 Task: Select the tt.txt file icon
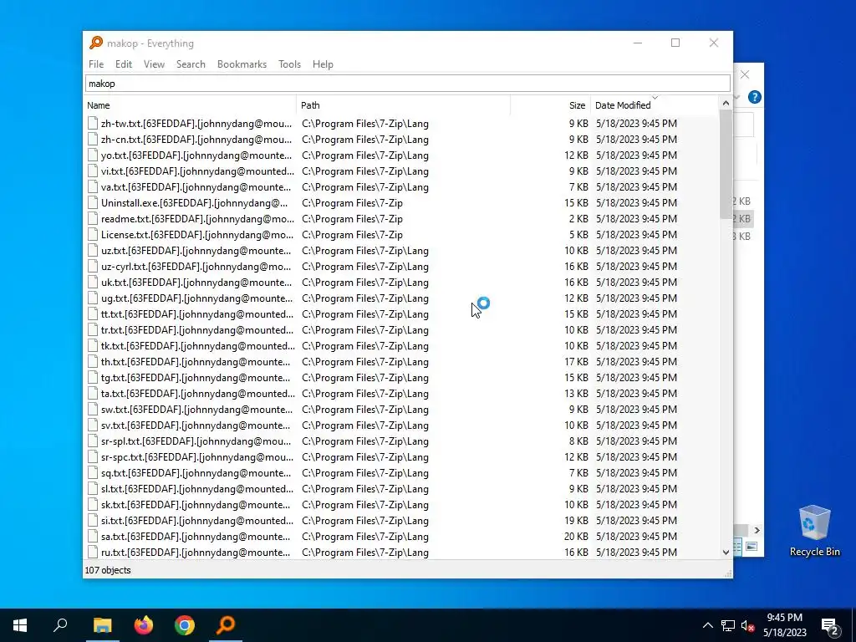coord(93,314)
